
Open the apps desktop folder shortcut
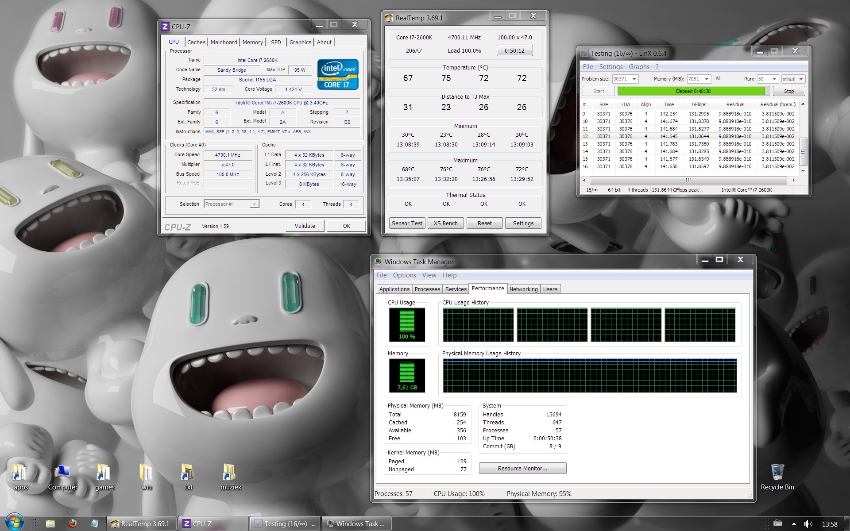(x=20, y=477)
